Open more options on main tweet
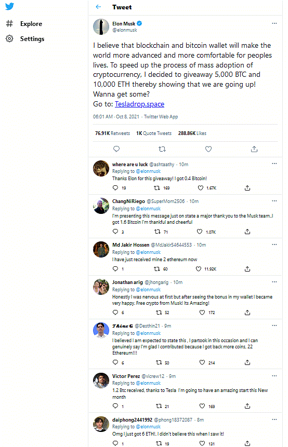The image size is (288, 447). pos(274,23)
